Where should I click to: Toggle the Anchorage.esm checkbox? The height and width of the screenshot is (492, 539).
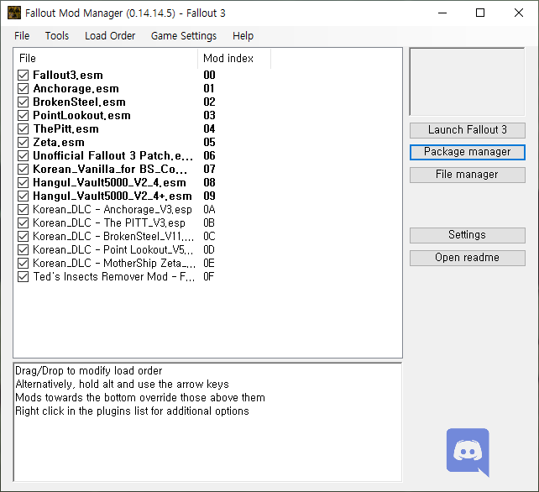click(23, 88)
